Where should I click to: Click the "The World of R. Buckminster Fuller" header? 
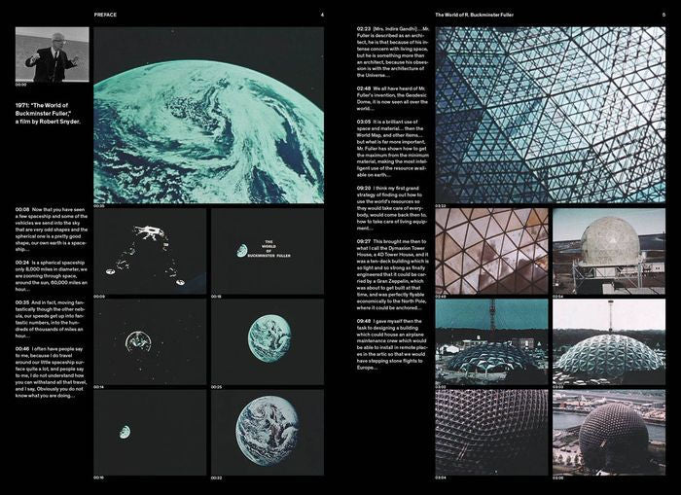[475, 15]
